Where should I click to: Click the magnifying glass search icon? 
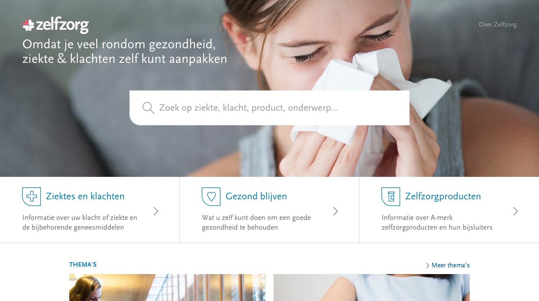[x=148, y=108]
